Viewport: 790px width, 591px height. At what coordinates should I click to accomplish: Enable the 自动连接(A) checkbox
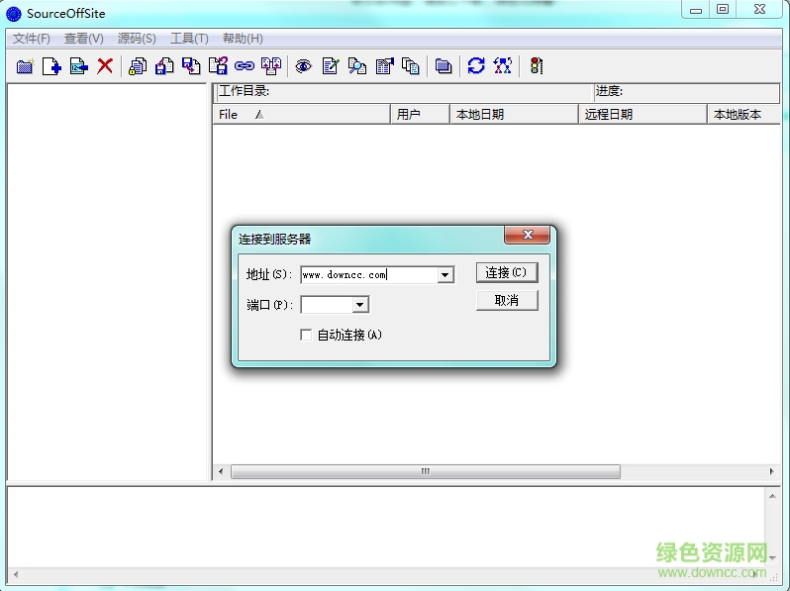[306, 335]
